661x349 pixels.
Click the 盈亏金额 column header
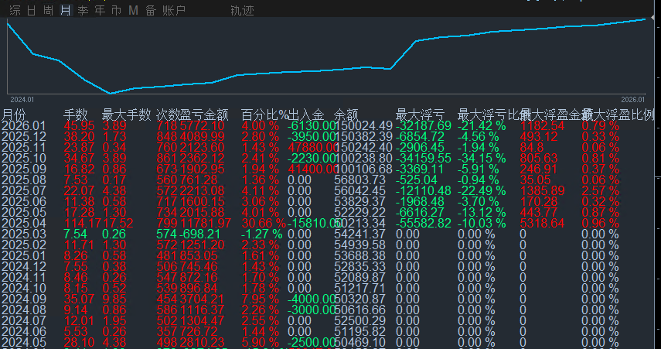tap(204, 115)
